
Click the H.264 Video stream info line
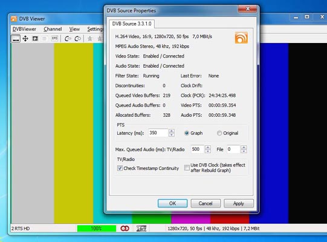point(163,36)
